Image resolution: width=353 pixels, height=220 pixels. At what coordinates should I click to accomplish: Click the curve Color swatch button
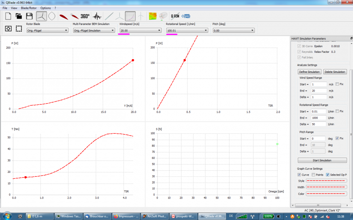coord(326,194)
